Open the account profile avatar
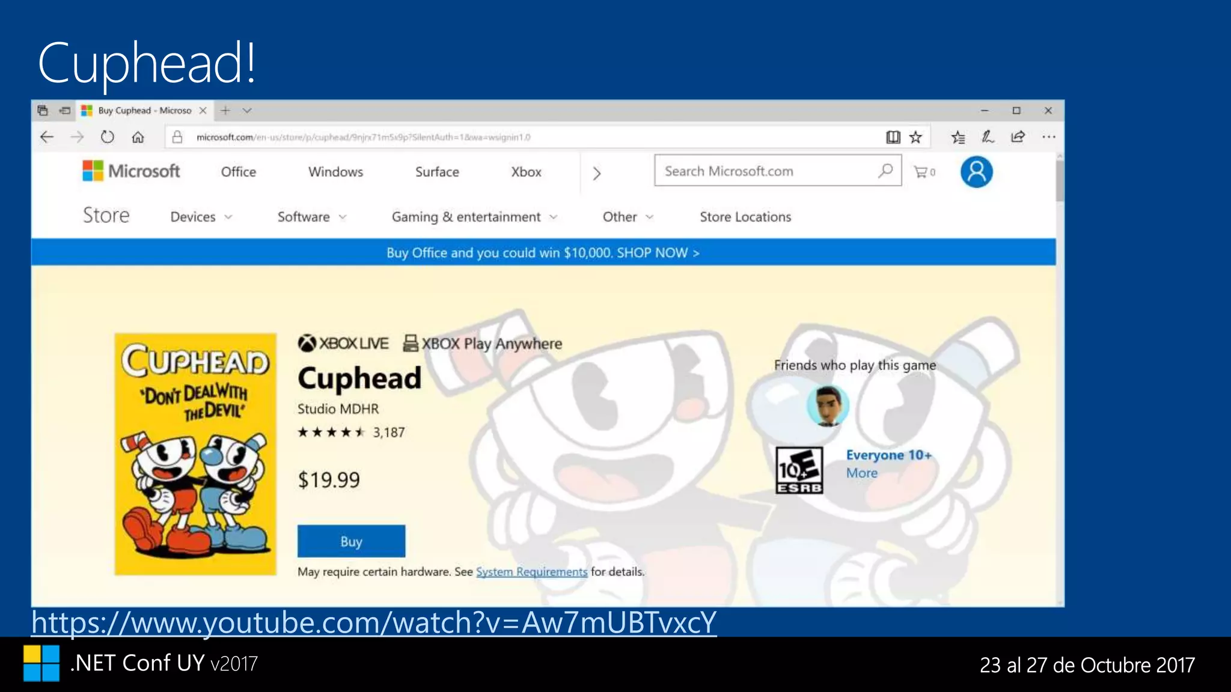This screenshot has height=692, width=1231. click(976, 172)
